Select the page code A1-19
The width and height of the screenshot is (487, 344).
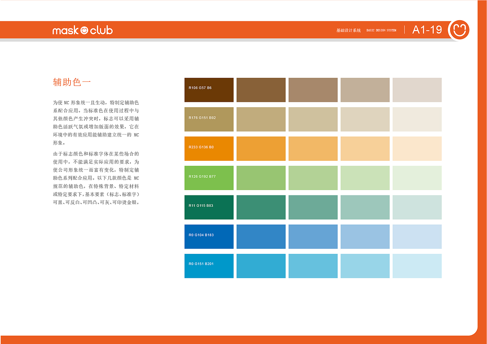427,30
